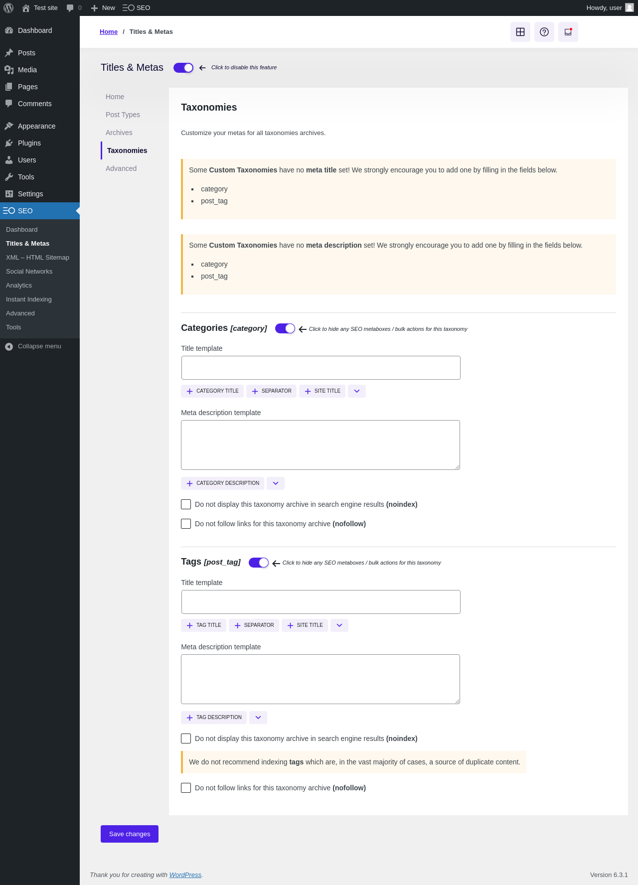638x885 pixels.
Task: Toggle SEO metaboxes for Categories taxonomy
Action: [x=285, y=328]
